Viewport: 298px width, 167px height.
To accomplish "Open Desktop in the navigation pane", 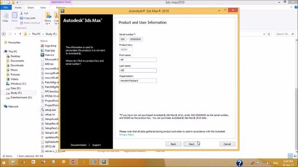I will click(15, 56).
